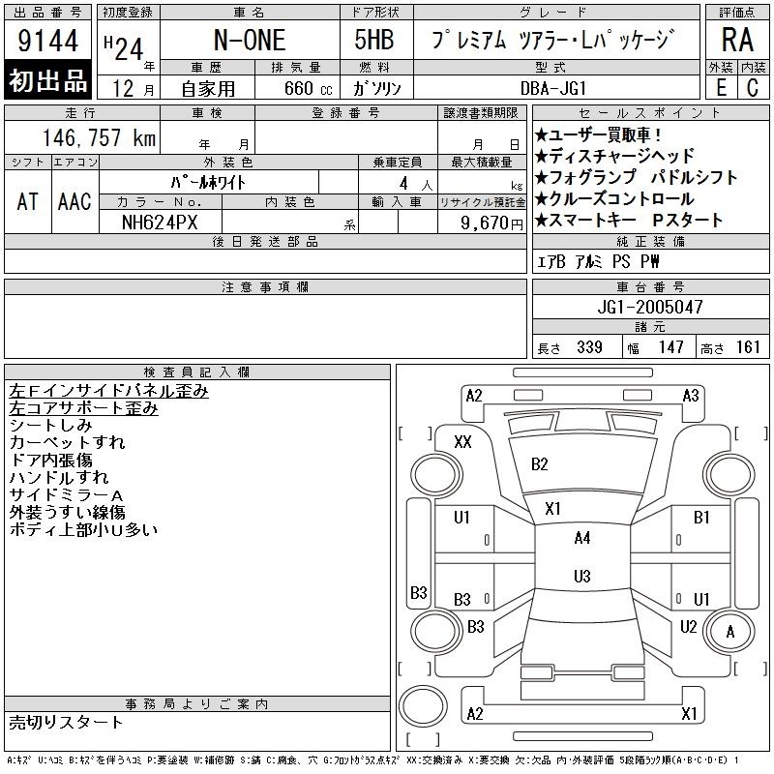This screenshot has width=774, height=774.
Task: Select the B2 dent marker on hood
Action: pyautogui.click(x=540, y=463)
